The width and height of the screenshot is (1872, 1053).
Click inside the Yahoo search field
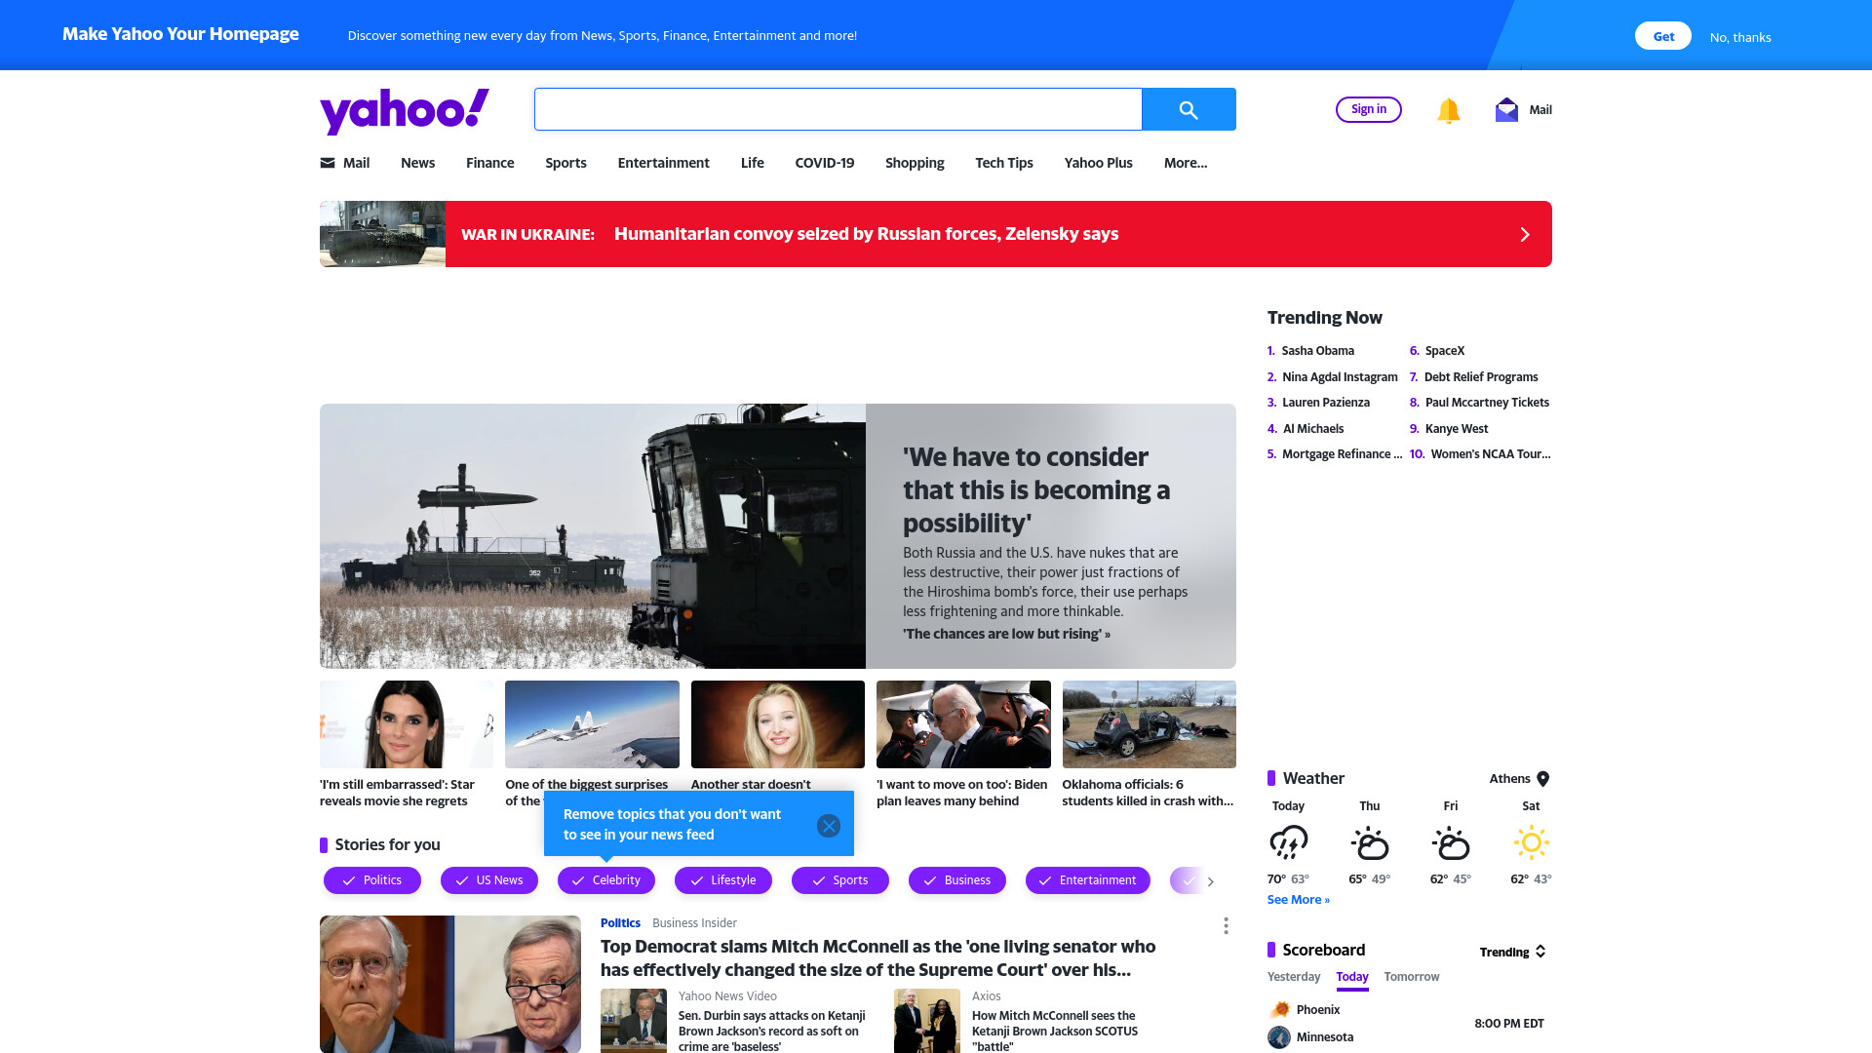coord(838,109)
